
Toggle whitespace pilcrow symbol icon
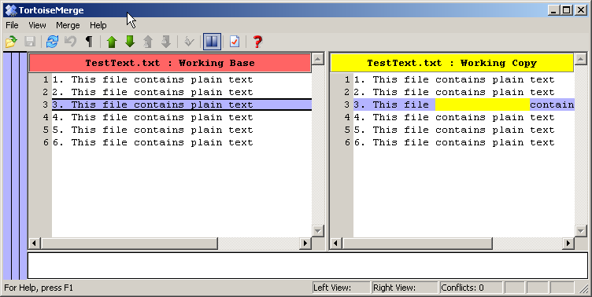[x=89, y=42]
